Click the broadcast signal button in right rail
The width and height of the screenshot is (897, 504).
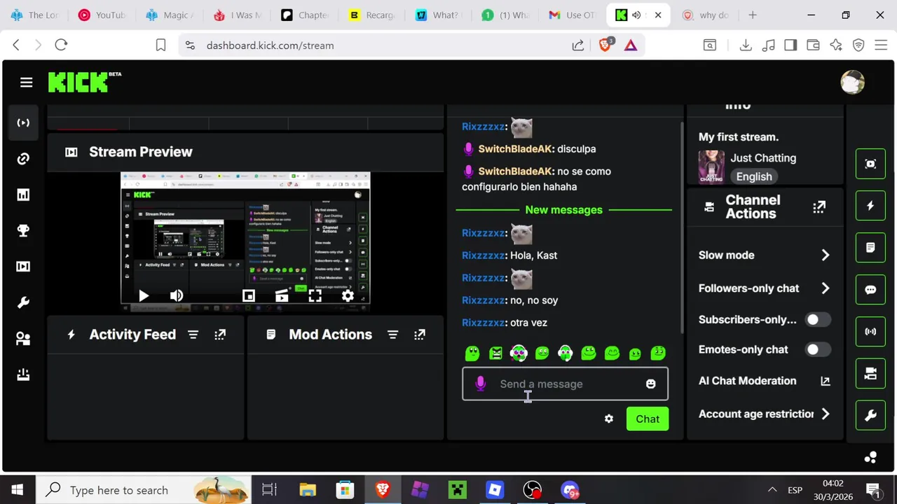pos(870,332)
